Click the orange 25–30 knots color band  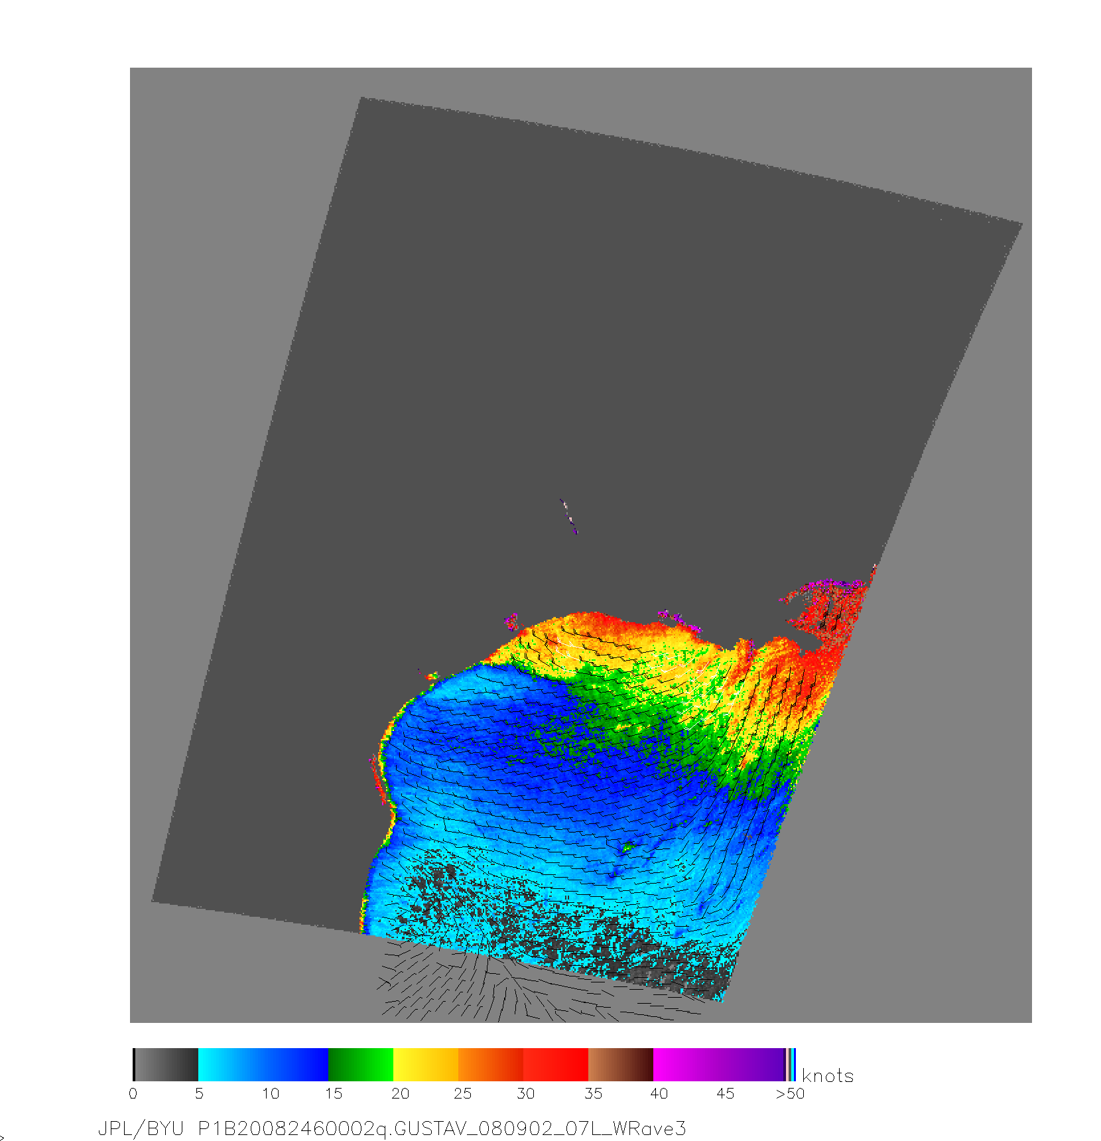[x=491, y=1065]
